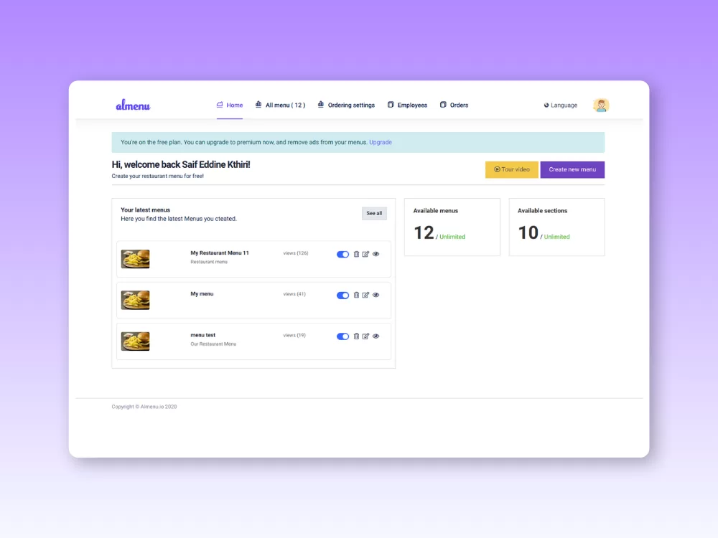The width and height of the screenshot is (718, 538).
Task: Delete My Restaurant Menu 11 using trash icon
Action: click(356, 254)
